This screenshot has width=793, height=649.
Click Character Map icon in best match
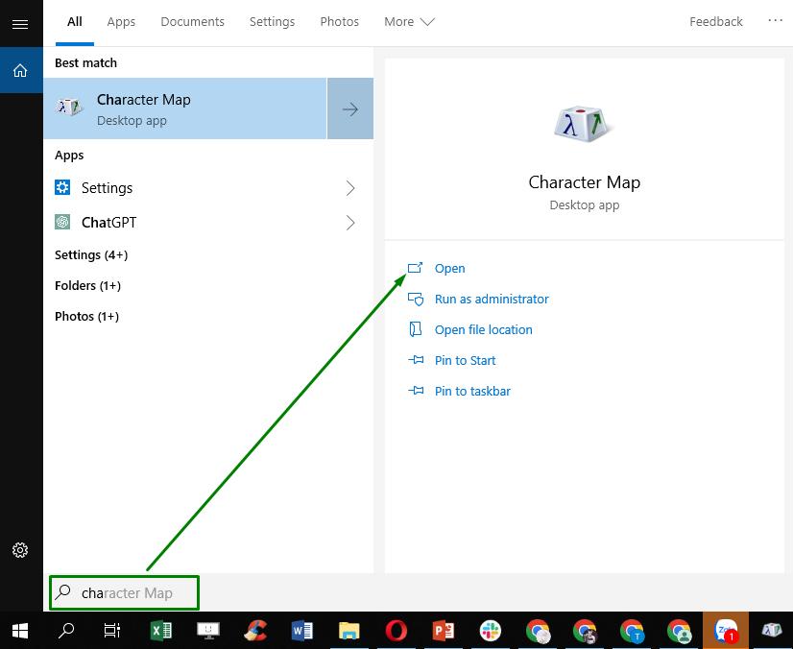point(69,108)
